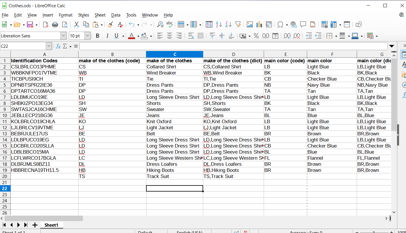
Task: Open the paste options dropdown arrow
Action: point(102,25)
